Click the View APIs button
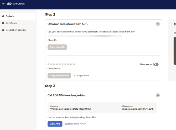The width and height of the screenshot is (176, 130). [55, 124]
